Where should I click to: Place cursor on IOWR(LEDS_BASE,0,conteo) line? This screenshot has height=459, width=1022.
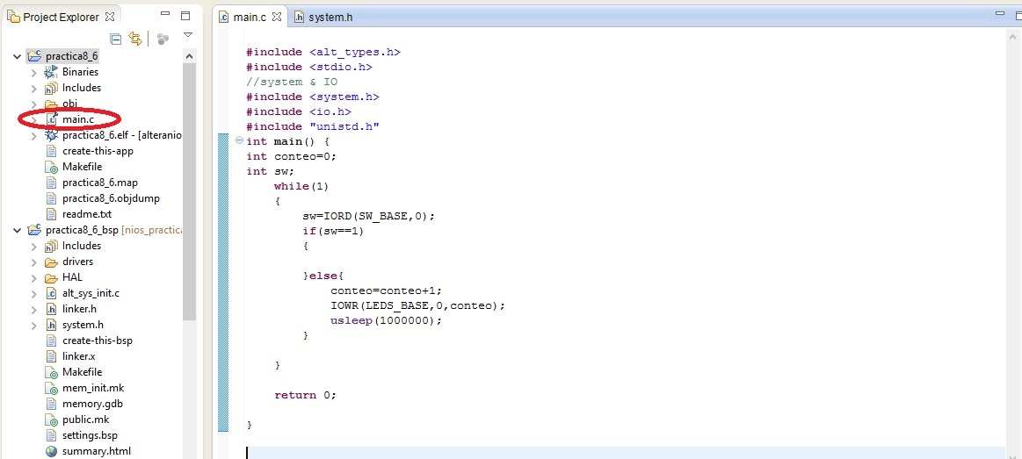(417, 305)
